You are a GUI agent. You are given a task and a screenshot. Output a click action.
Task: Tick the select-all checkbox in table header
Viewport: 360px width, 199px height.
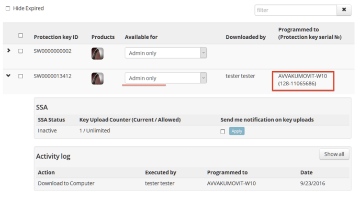[x=20, y=36]
